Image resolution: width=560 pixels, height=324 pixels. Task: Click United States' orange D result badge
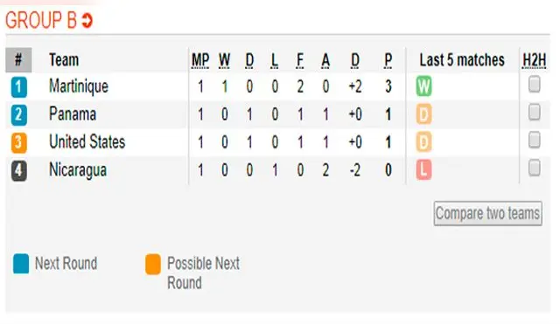[x=423, y=142]
